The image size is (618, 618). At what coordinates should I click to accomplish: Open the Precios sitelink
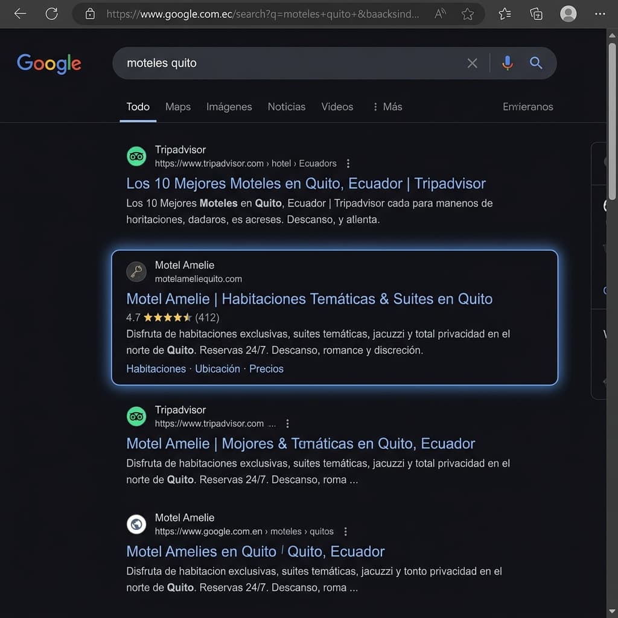tap(266, 369)
